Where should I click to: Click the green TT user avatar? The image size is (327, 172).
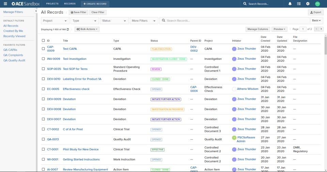[x=317, y=4]
